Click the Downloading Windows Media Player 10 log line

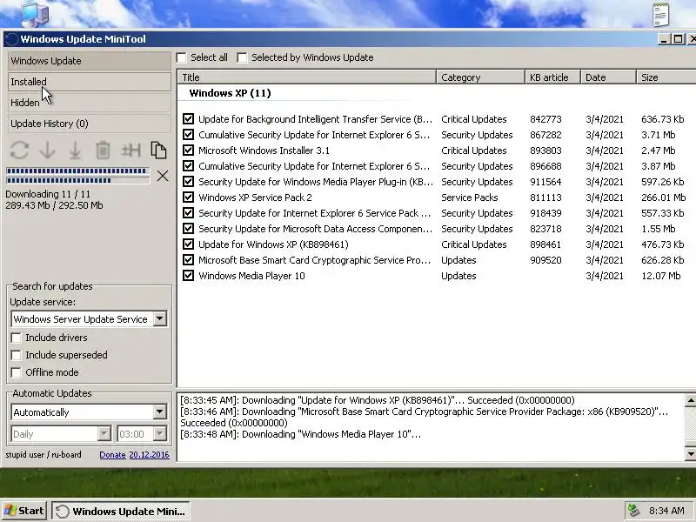300,434
